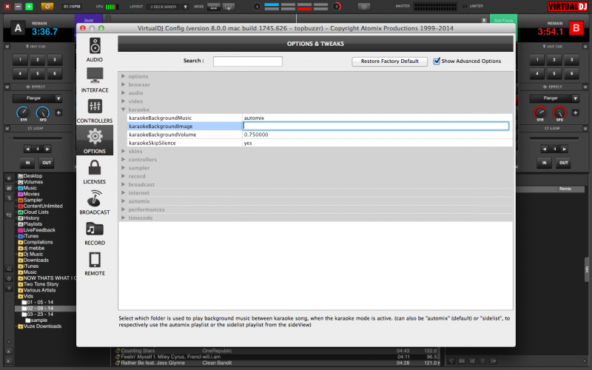Viewport: 592px width, 370px height.
Task: Open the Licenses padlock section
Action: 95,172
